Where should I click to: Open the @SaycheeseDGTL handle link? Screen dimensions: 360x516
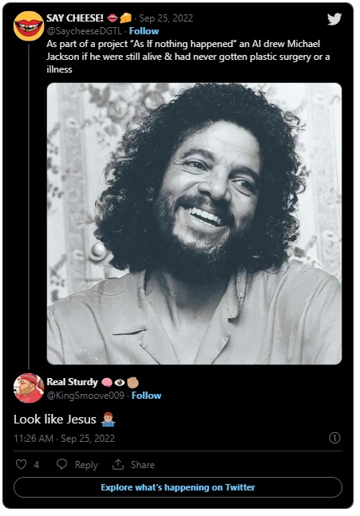84,31
